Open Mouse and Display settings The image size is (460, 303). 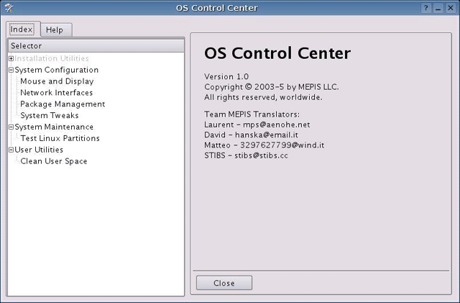coord(57,81)
